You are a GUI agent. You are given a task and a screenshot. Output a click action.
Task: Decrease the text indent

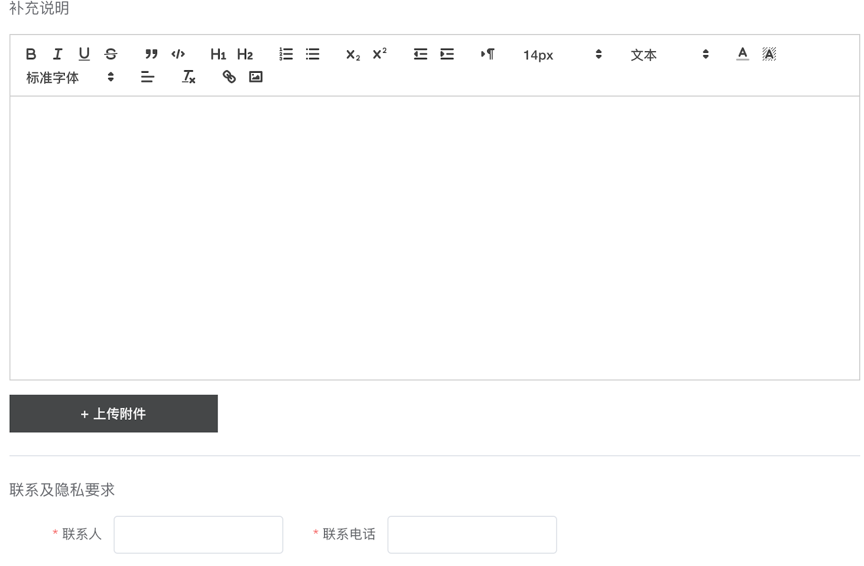pos(420,54)
